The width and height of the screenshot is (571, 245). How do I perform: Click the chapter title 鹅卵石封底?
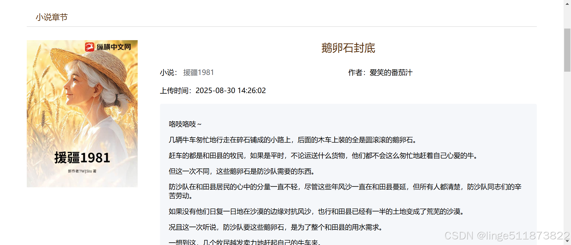click(348, 48)
